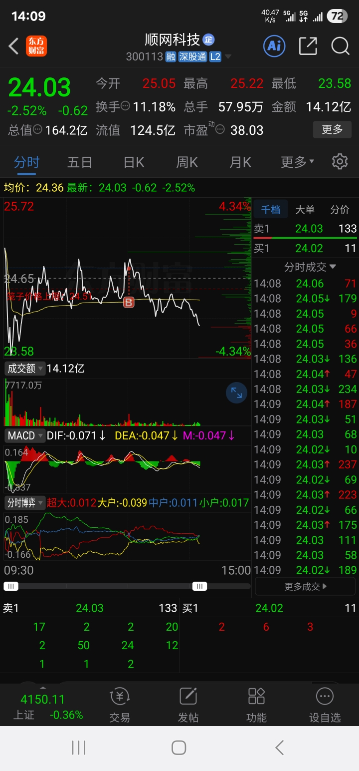359x771 pixels.
Task: Tap the 最高 25.22 value
Action: (x=247, y=83)
